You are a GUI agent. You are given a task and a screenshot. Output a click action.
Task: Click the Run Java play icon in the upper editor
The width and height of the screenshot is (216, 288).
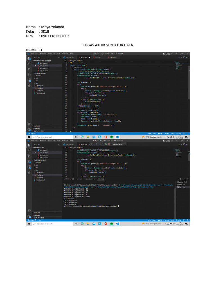(179, 57)
